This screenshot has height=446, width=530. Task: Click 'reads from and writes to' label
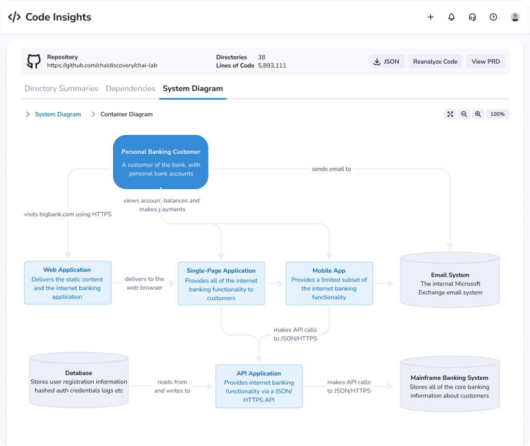(x=172, y=386)
